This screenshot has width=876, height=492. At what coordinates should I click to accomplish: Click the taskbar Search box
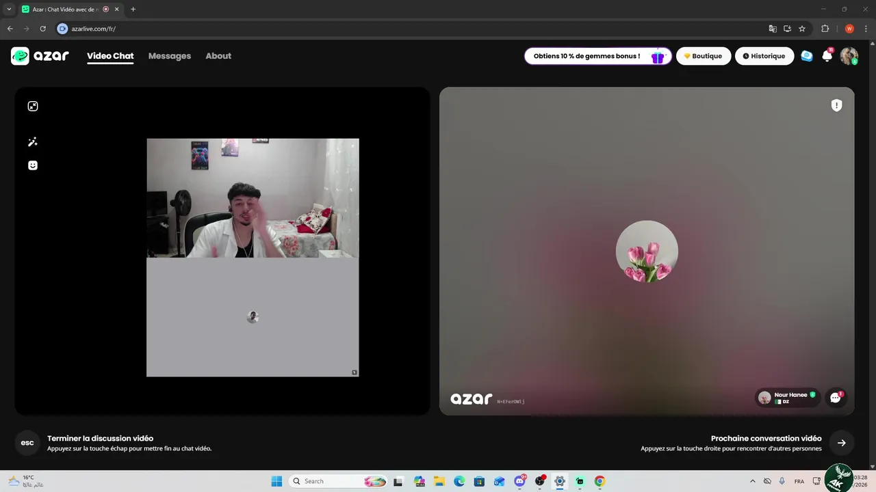coord(339,481)
